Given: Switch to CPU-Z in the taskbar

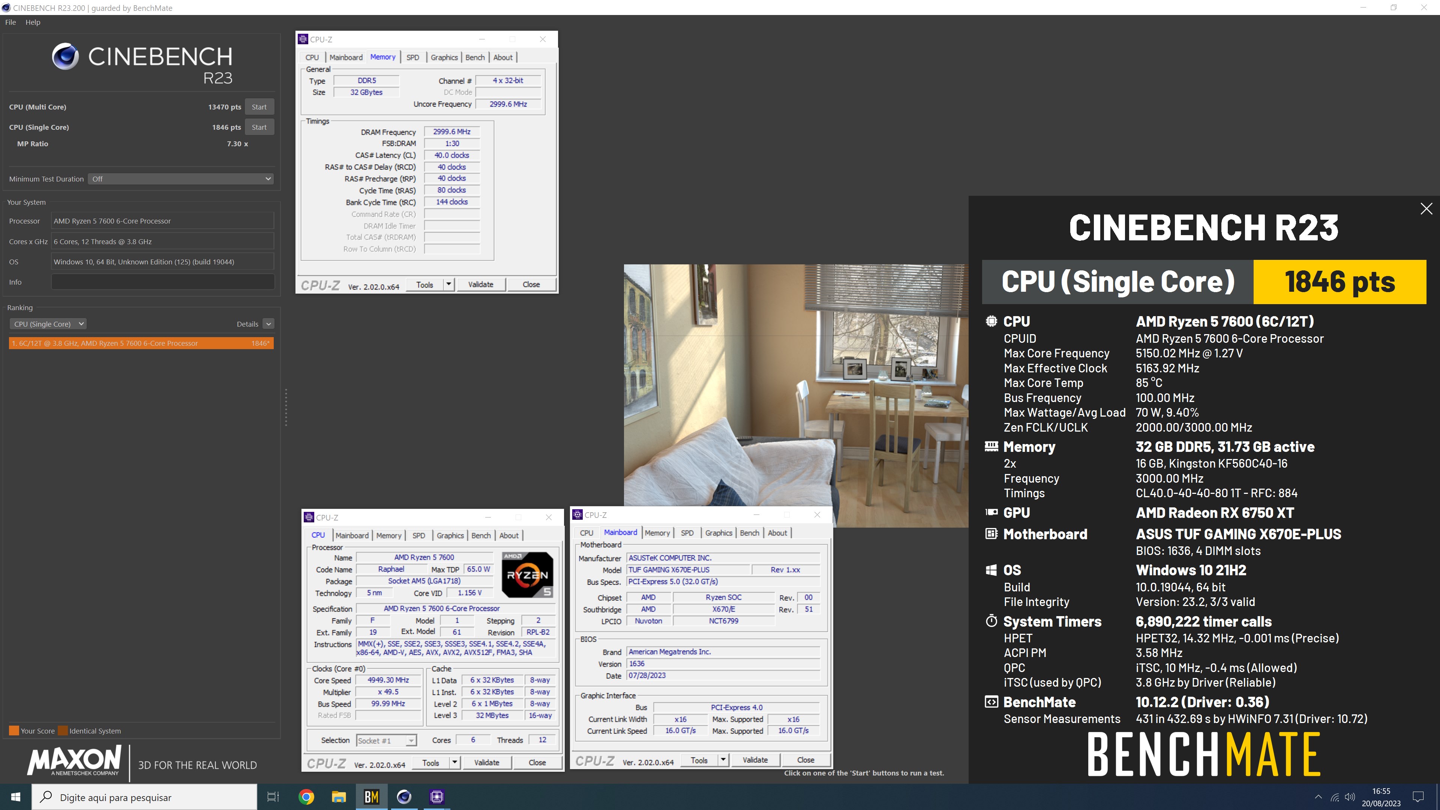Looking at the screenshot, I should pos(437,796).
